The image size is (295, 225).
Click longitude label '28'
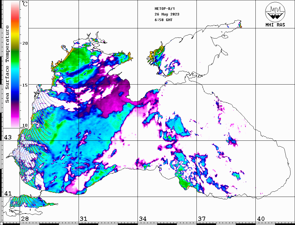tap(25, 219)
